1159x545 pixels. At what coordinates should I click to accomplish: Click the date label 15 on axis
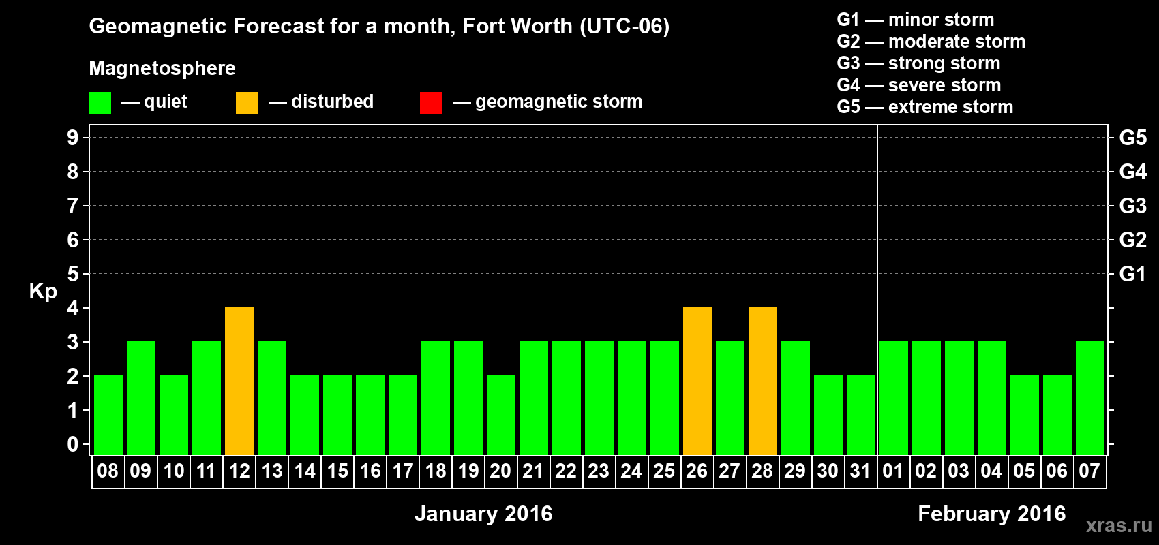pyautogui.click(x=337, y=471)
